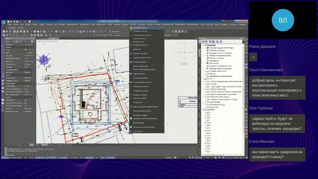Click the printer icon in quick access bar
Viewport: 318px width, 179px height.
tap(30, 21)
